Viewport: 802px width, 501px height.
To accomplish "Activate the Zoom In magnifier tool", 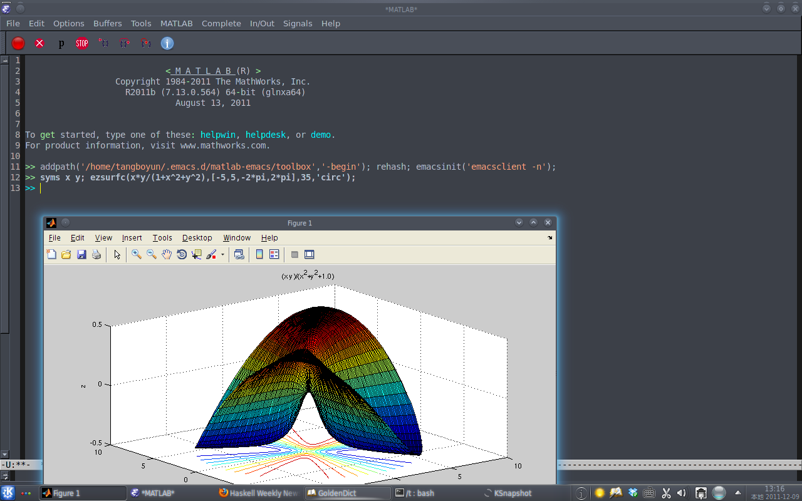I will click(136, 254).
